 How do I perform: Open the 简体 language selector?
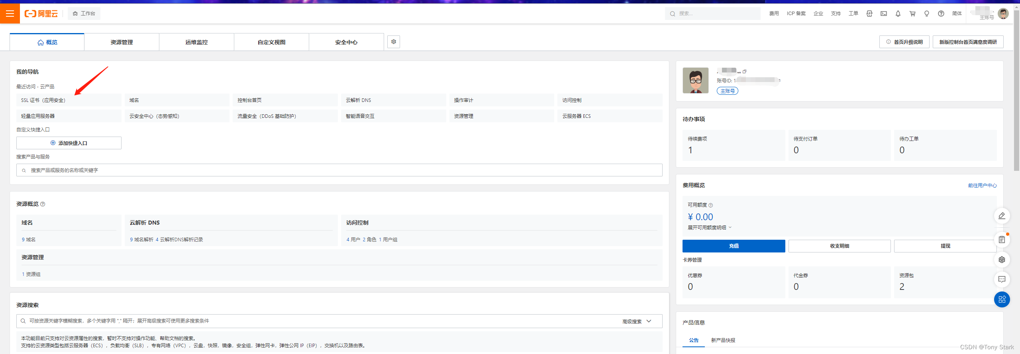coord(957,14)
